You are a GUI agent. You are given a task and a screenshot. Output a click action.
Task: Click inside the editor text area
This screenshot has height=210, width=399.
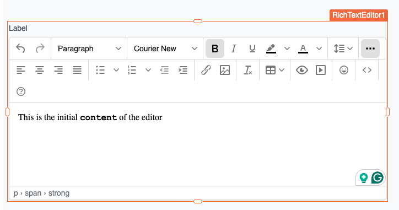(x=197, y=144)
